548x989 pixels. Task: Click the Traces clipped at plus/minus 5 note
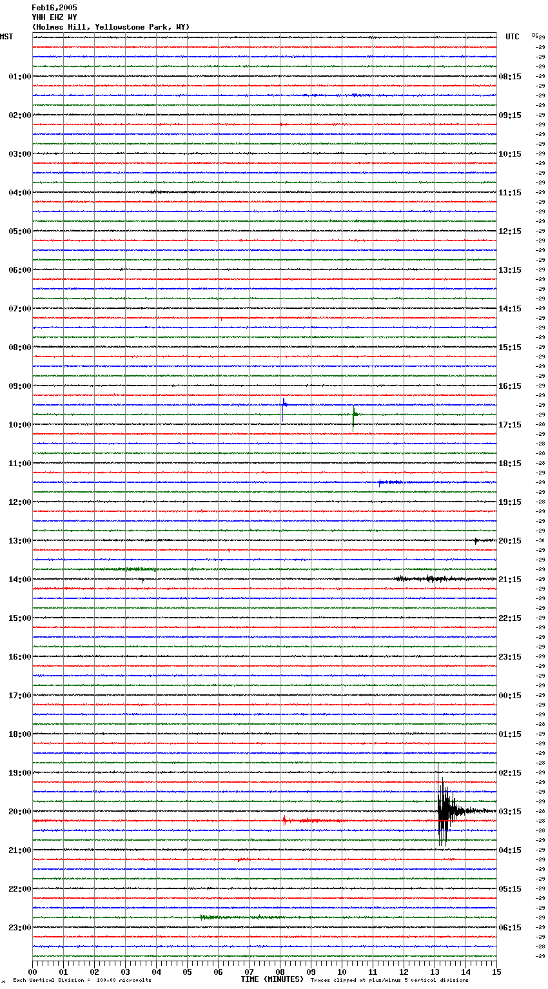pos(389,981)
